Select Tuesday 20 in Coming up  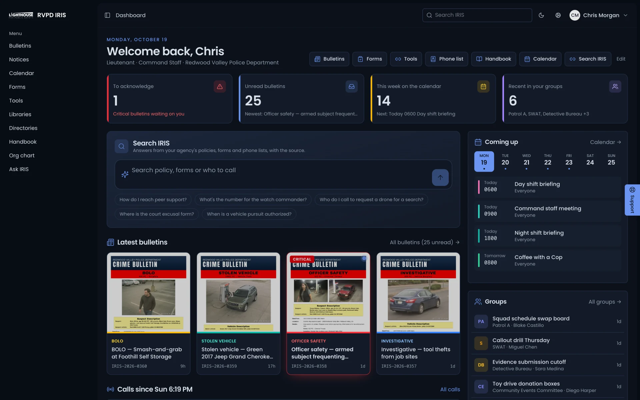505,161
